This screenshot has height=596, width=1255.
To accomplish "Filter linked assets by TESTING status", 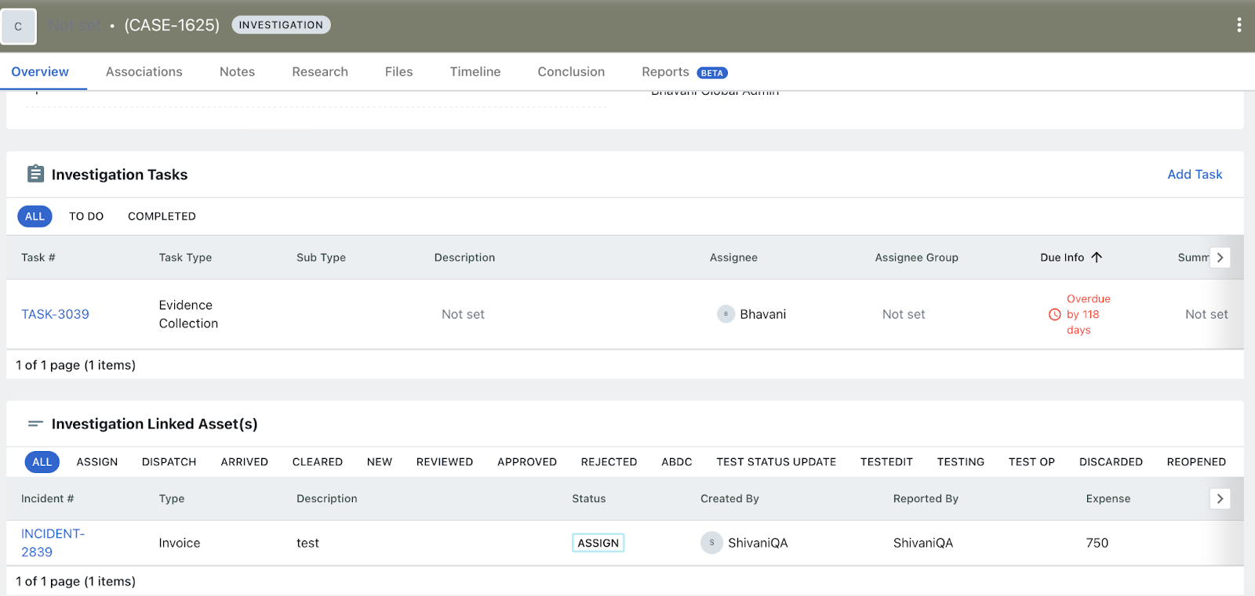I will coord(961,462).
